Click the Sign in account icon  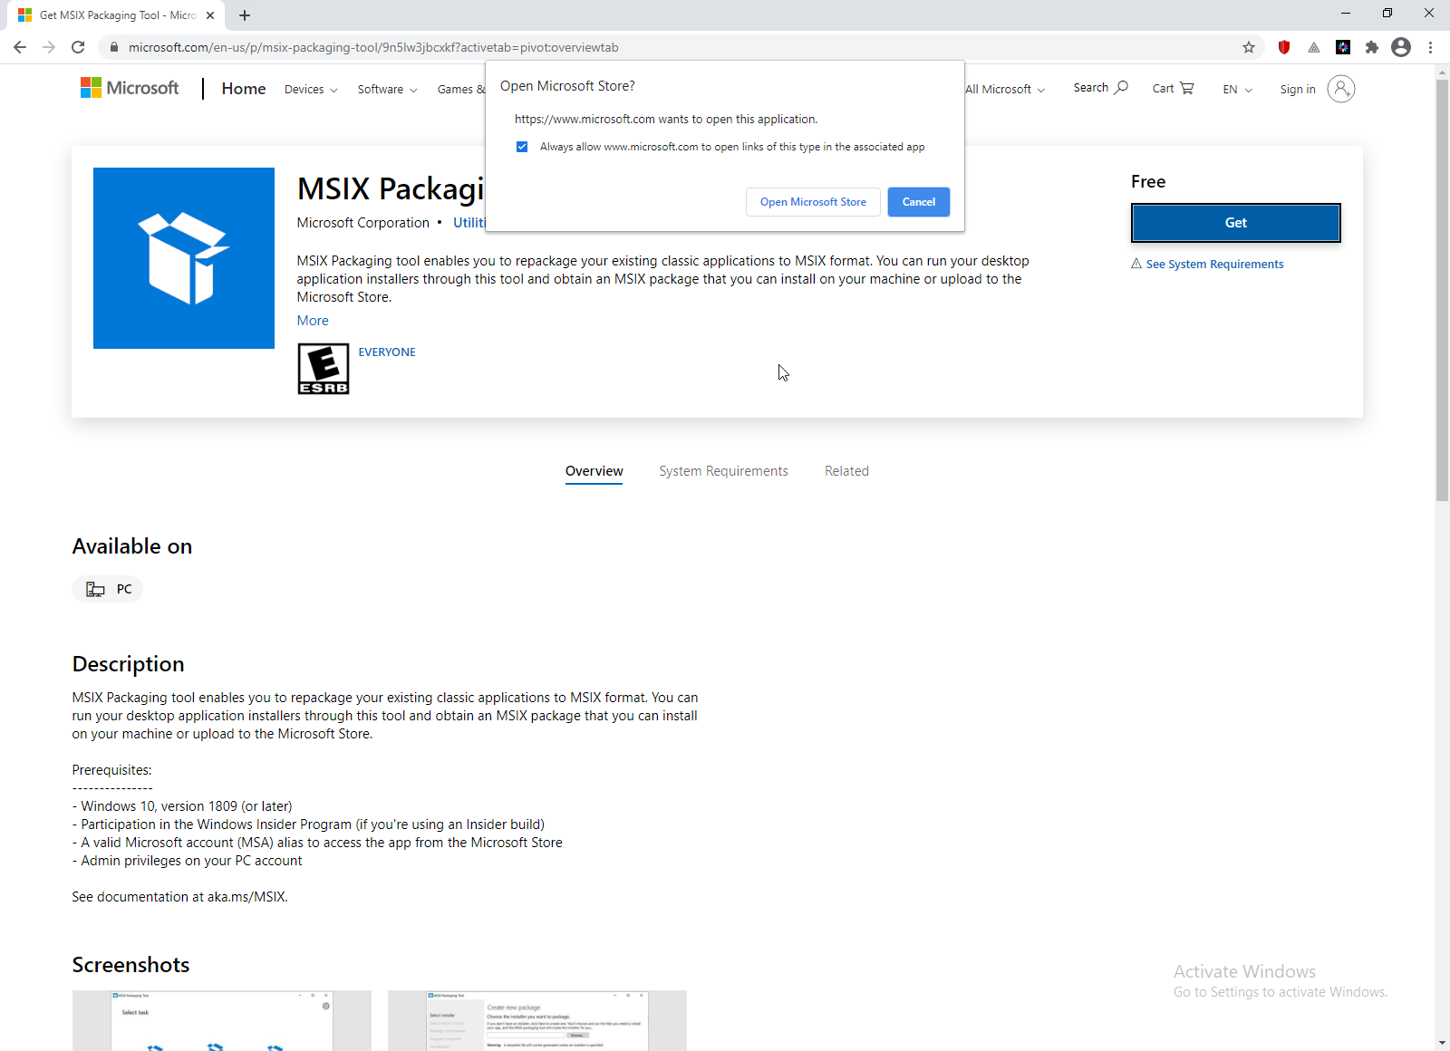pyautogui.click(x=1341, y=89)
